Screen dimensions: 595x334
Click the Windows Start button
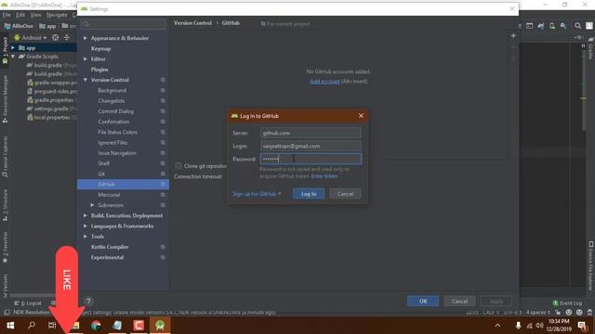tap(10, 326)
